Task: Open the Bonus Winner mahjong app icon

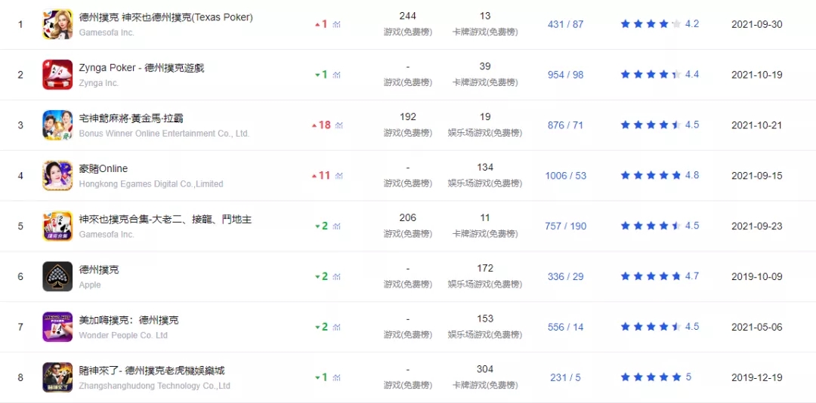Action: [x=57, y=125]
